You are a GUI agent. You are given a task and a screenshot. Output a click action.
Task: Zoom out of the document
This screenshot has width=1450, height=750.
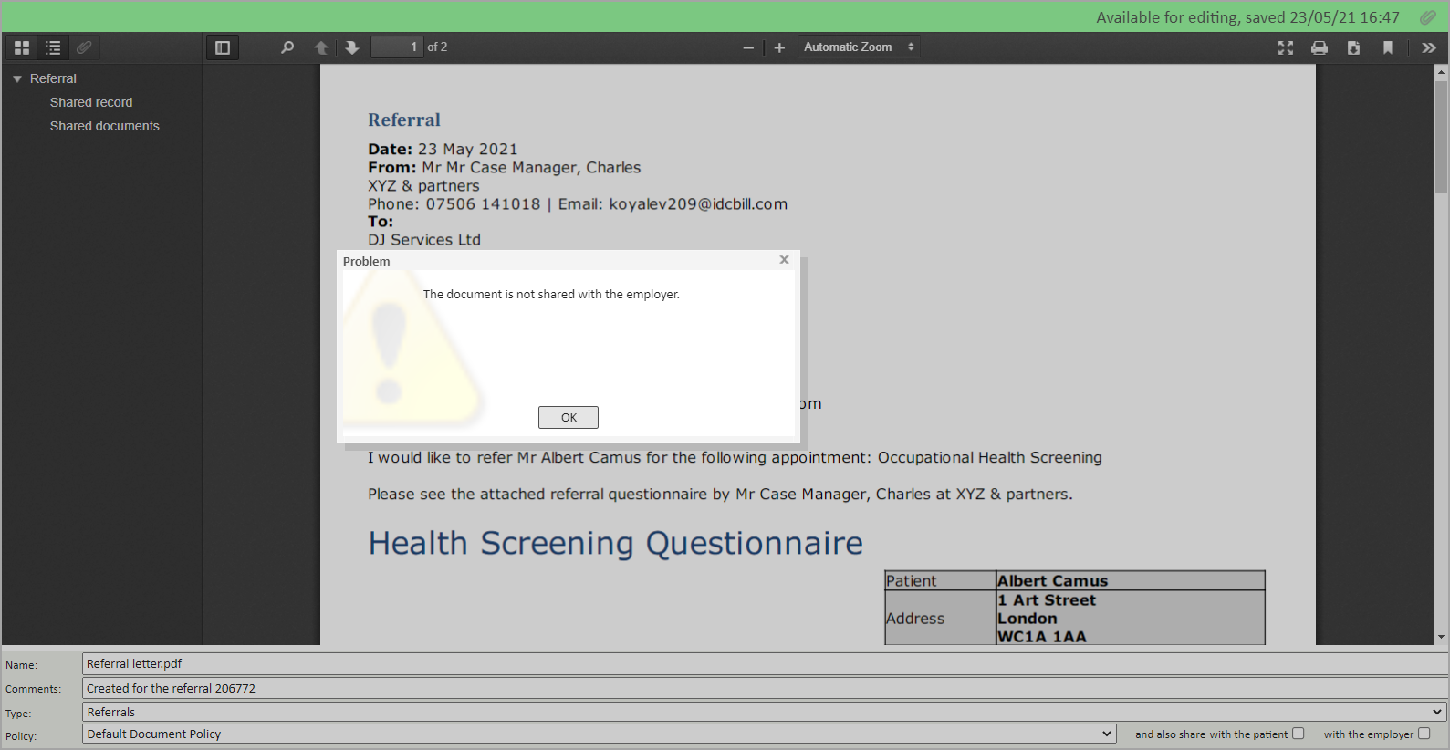(x=748, y=47)
